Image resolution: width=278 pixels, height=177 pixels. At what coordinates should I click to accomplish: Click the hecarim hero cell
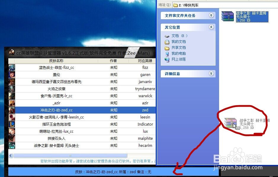tap(145, 145)
